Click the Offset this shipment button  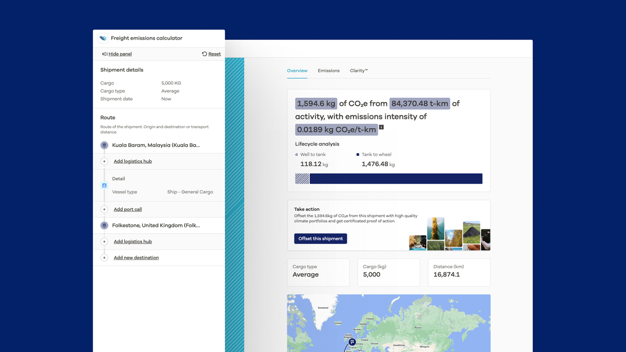[320, 238]
